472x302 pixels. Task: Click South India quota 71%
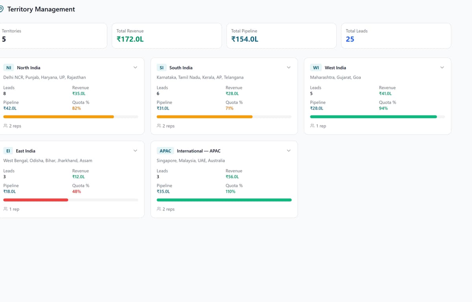[x=230, y=108]
